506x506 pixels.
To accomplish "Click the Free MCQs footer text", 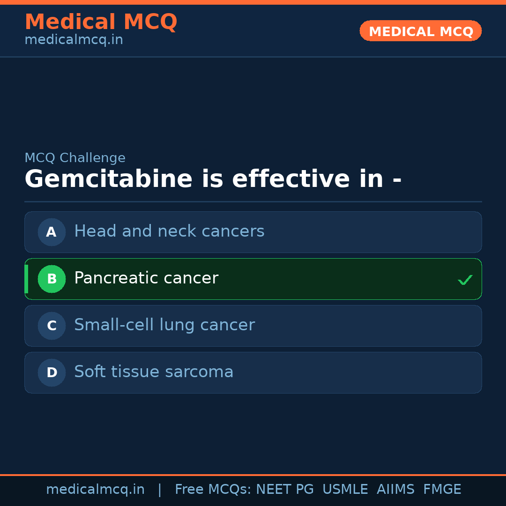I will click(x=213, y=490).
